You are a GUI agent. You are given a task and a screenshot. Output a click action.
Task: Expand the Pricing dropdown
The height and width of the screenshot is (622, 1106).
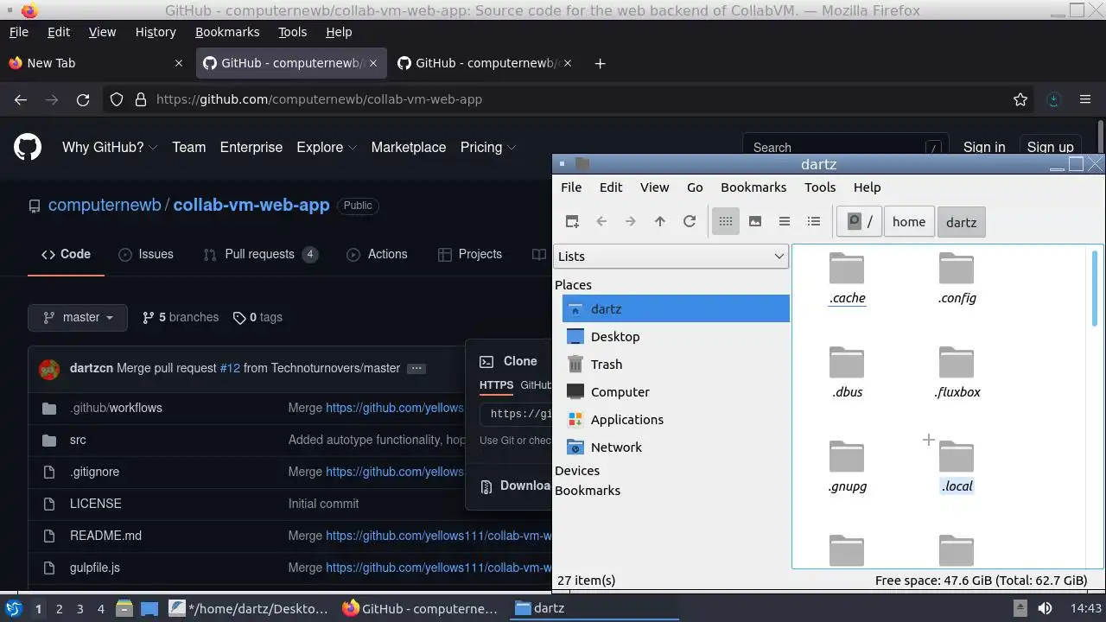click(x=488, y=147)
